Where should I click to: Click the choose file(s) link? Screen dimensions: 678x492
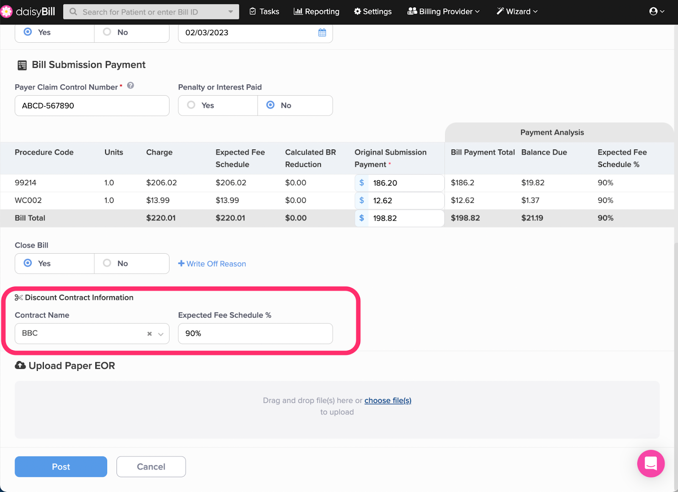(388, 401)
